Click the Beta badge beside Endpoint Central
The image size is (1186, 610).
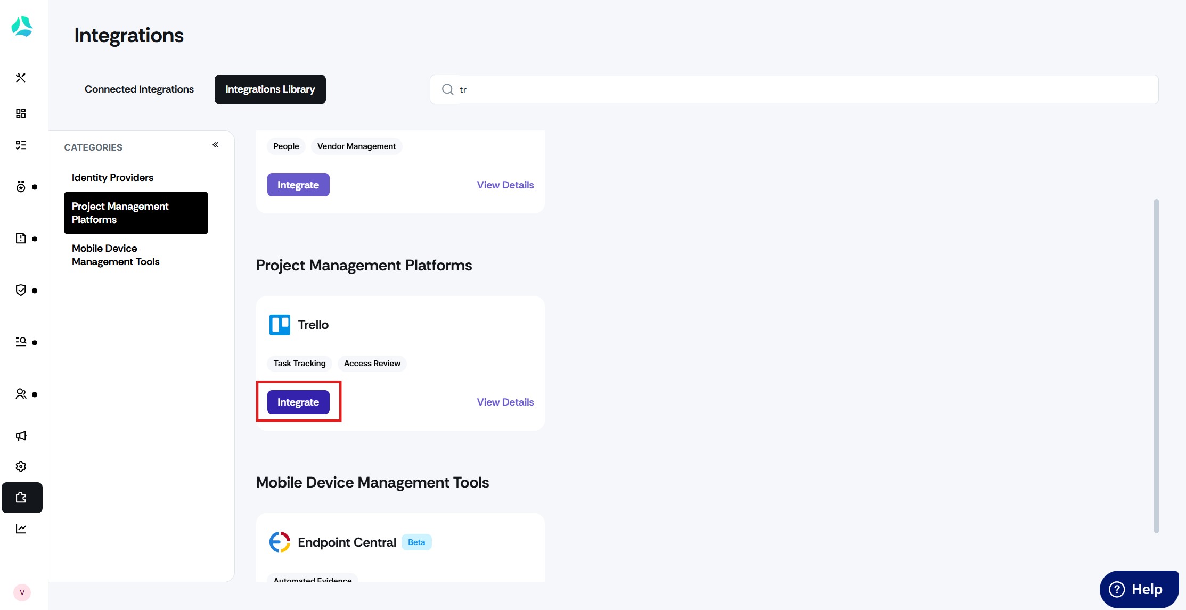tap(416, 542)
